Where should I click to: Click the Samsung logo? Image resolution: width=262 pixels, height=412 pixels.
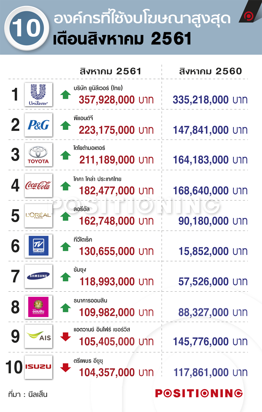coord(39,276)
